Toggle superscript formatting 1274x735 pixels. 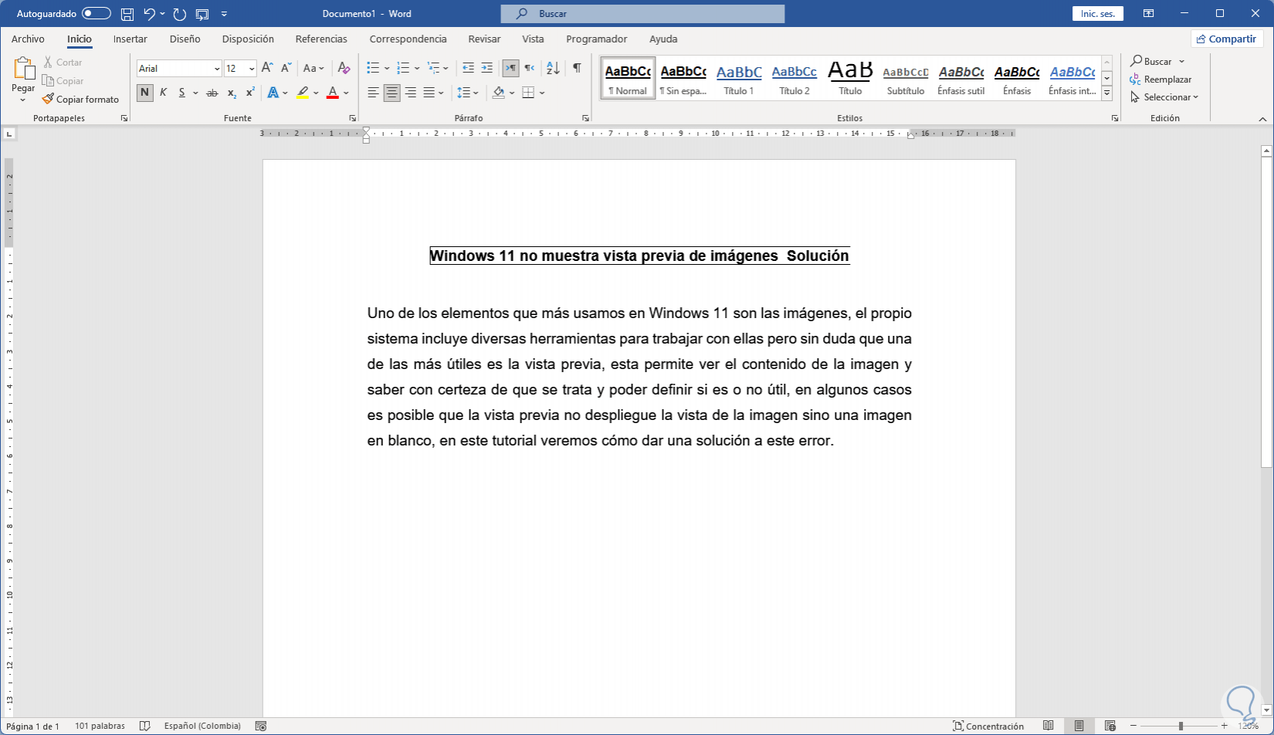(250, 93)
